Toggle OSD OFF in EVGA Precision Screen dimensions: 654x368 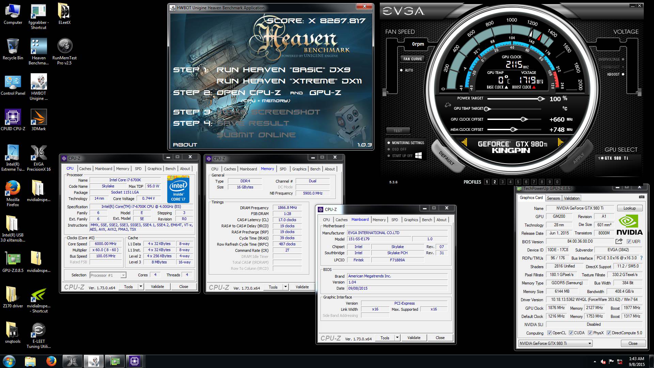397,149
